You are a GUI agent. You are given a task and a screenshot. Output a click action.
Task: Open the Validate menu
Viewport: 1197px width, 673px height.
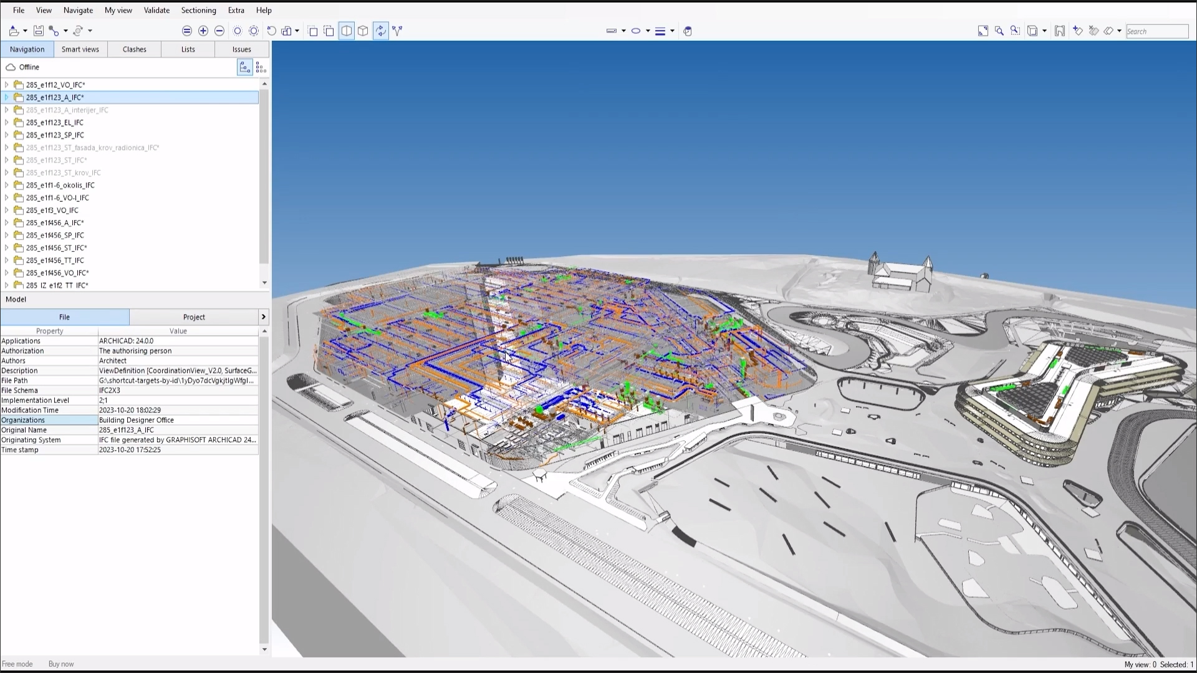pos(156,10)
